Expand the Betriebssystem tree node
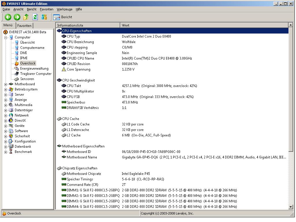 pyautogui.click(x=6, y=90)
